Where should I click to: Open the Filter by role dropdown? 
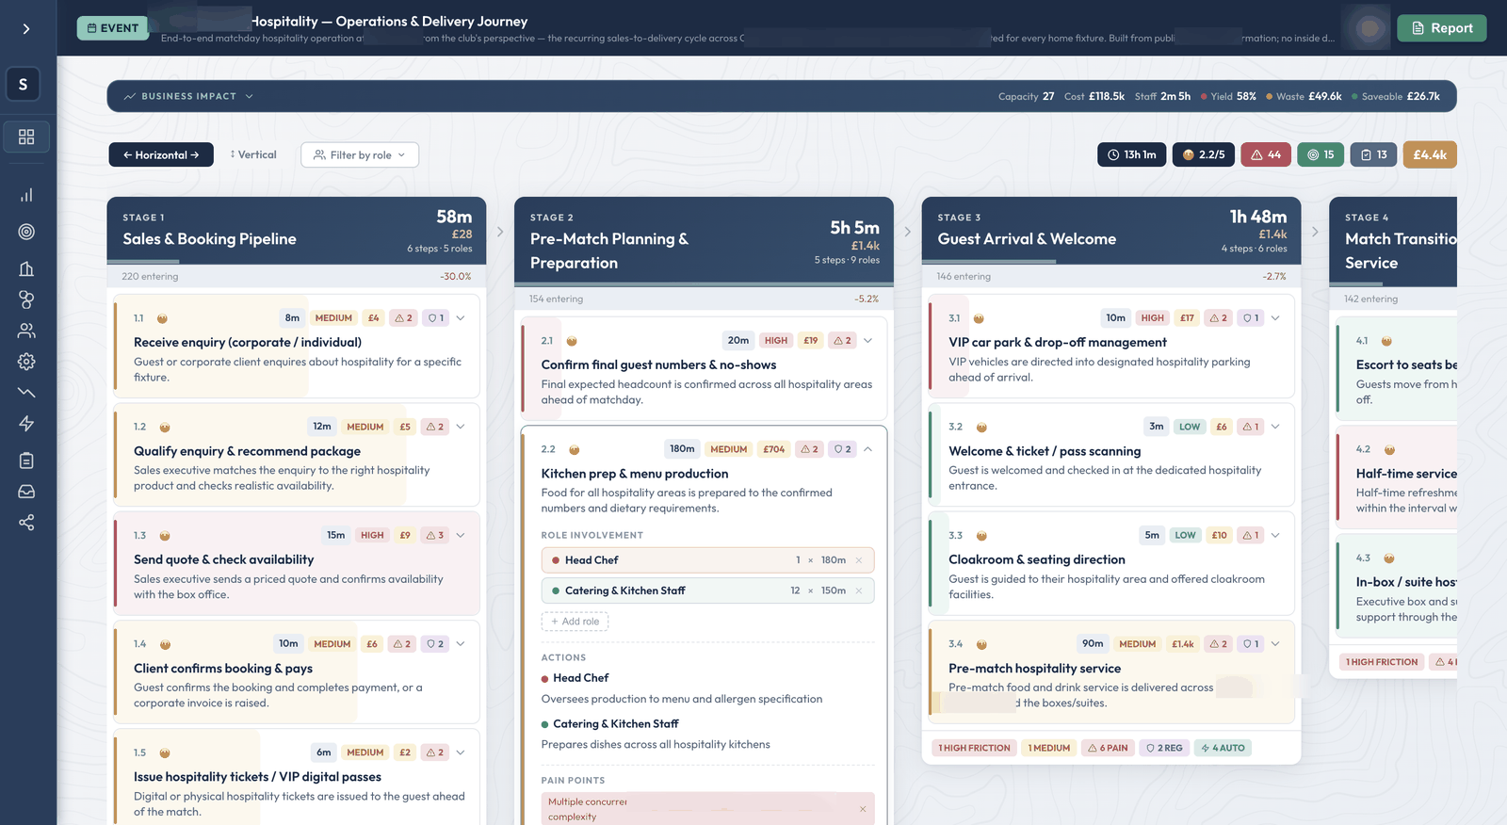click(x=360, y=154)
